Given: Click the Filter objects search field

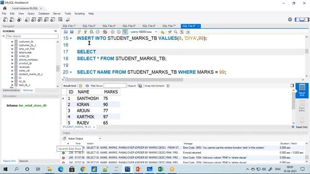Looking at the screenshot, I should pyautogui.click(x=32, y=36).
